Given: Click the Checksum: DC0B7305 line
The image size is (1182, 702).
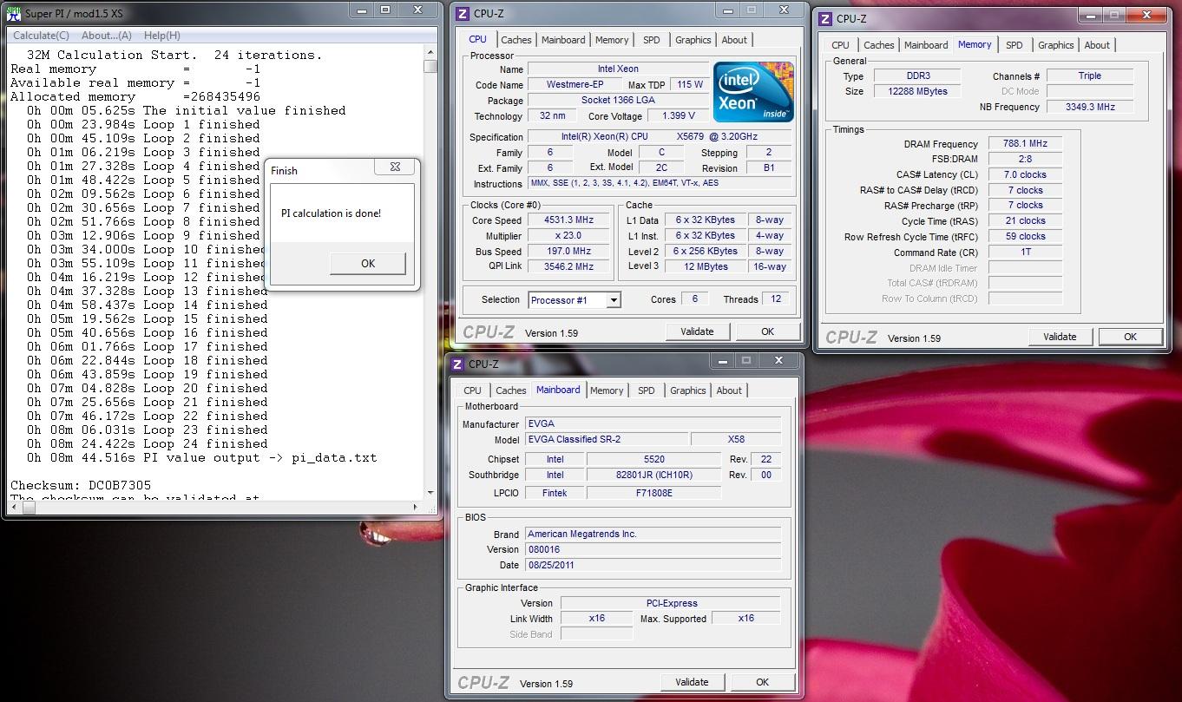Looking at the screenshot, I should pyautogui.click(x=81, y=485).
